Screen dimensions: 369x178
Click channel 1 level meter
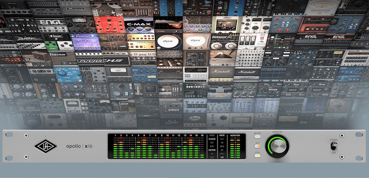click(x=115, y=148)
